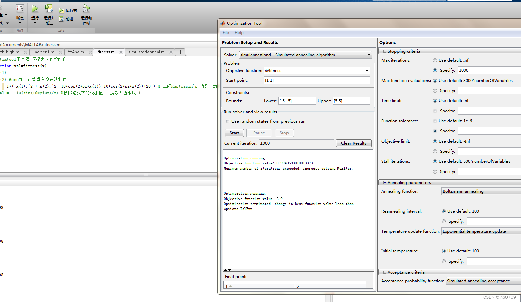Screen dimensions: 521x302
Task: Select Stall iterations Specify radio
Action: (x=435, y=172)
